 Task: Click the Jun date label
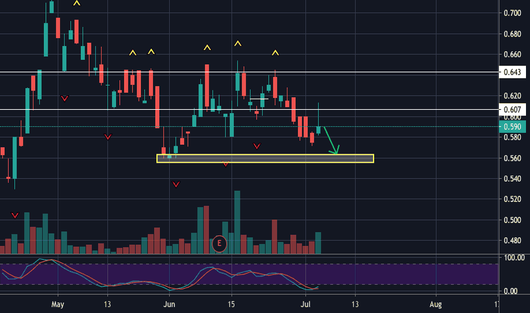click(169, 304)
